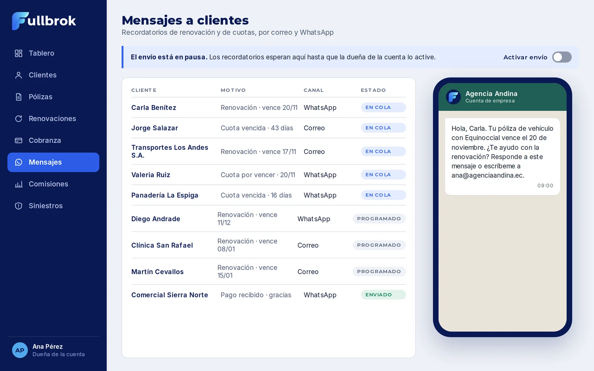The width and height of the screenshot is (594, 371).
Task: Select the Valeria Ruiz client name
Action: [x=151, y=175]
